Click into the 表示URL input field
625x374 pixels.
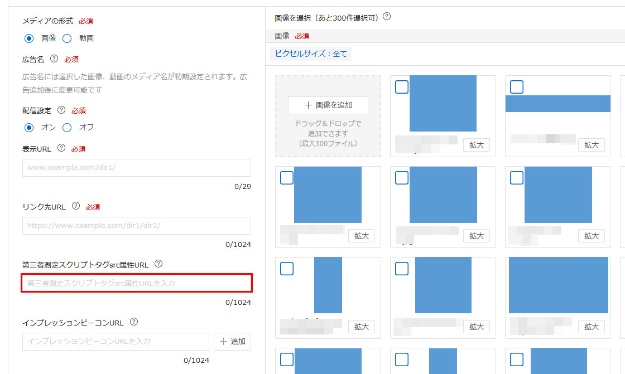click(x=137, y=168)
